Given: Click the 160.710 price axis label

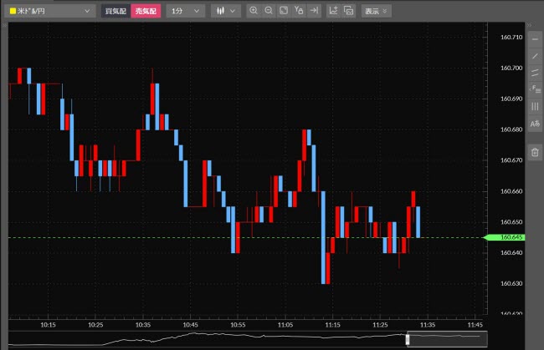Looking at the screenshot, I should pyautogui.click(x=511, y=38).
